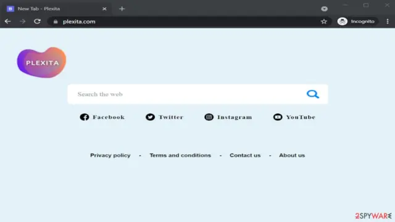Close the New Tab - Plexita tab
Screen dimensions: 395x222
coord(104,9)
